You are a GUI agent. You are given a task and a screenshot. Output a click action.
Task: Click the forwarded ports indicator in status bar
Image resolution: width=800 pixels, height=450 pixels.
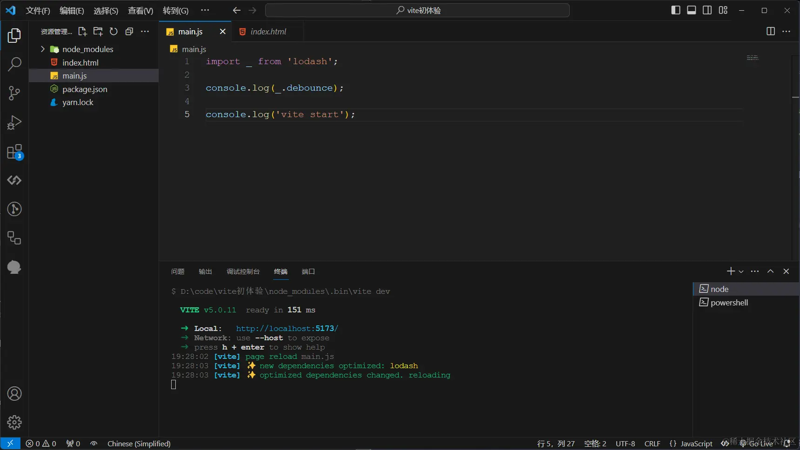(x=73, y=443)
